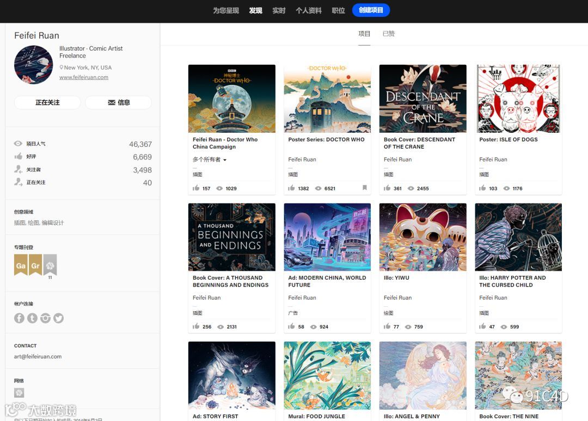This screenshot has width=588, height=421.
Task: Click thumbs-up icon on A THOUSAND BEGINNINGS AND ENDINGS
Action: click(x=196, y=326)
